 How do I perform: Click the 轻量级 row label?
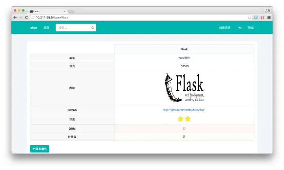pyautogui.click(x=72, y=137)
